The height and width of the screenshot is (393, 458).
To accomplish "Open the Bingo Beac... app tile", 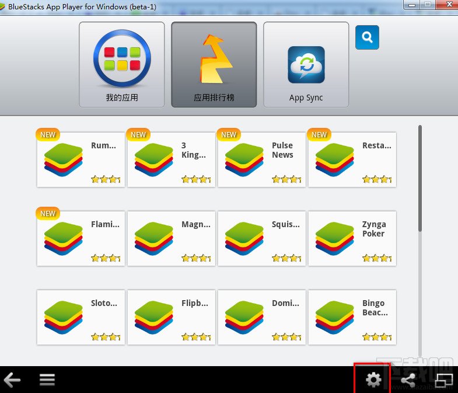I will pyautogui.click(x=352, y=317).
